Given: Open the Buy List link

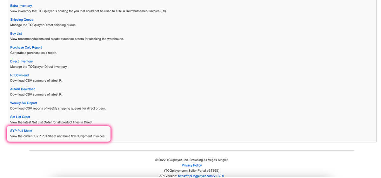Looking at the screenshot, I should point(16,34).
